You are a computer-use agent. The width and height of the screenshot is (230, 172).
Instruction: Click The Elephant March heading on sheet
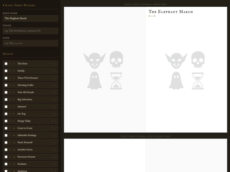[x=171, y=12]
